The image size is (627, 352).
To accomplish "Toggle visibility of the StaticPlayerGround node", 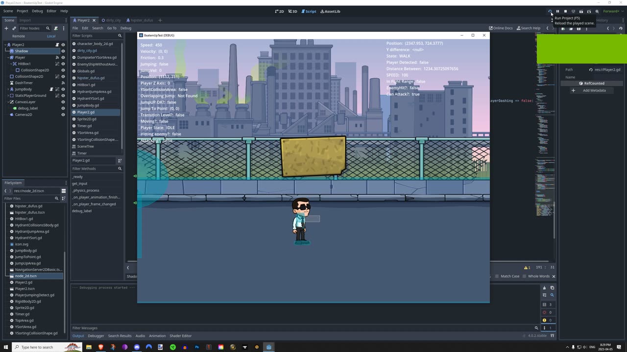I will [x=63, y=95].
